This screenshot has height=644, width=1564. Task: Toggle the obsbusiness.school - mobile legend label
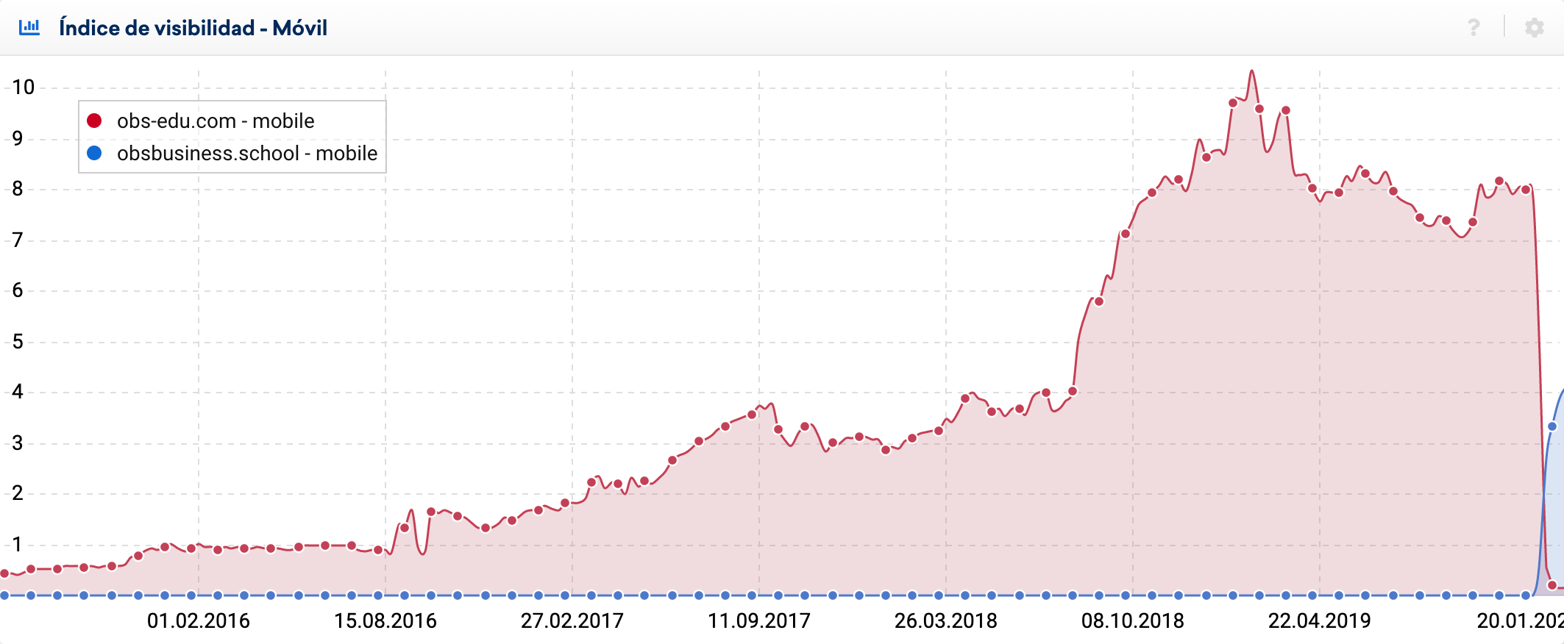pos(246,153)
